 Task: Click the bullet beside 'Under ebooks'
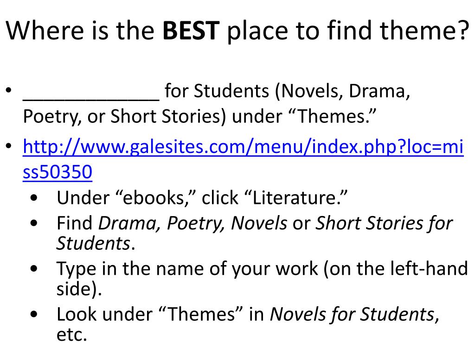tap(34, 197)
